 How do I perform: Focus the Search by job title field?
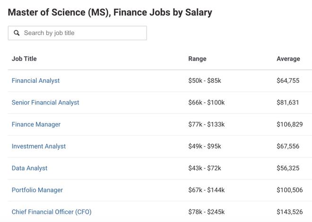(x=78, y=33)
